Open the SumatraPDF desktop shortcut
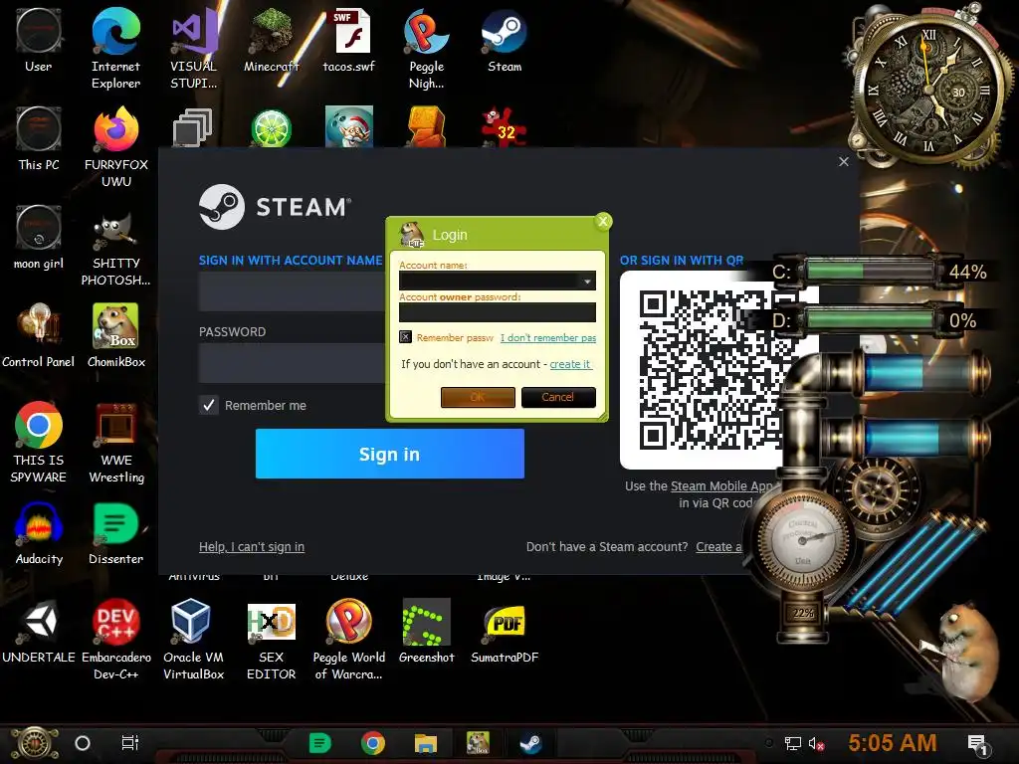 (505, 632)
